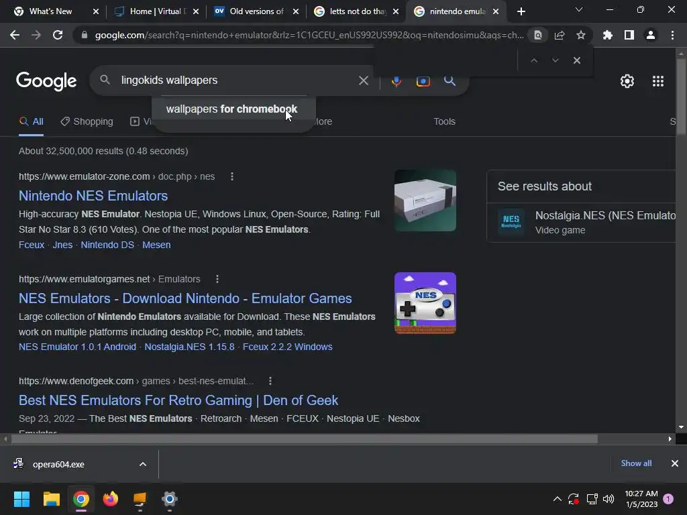The width and height of the screenshot is (687, 515).
Task: Open the opera604.exe downloaded file
Action: point(58,464)
